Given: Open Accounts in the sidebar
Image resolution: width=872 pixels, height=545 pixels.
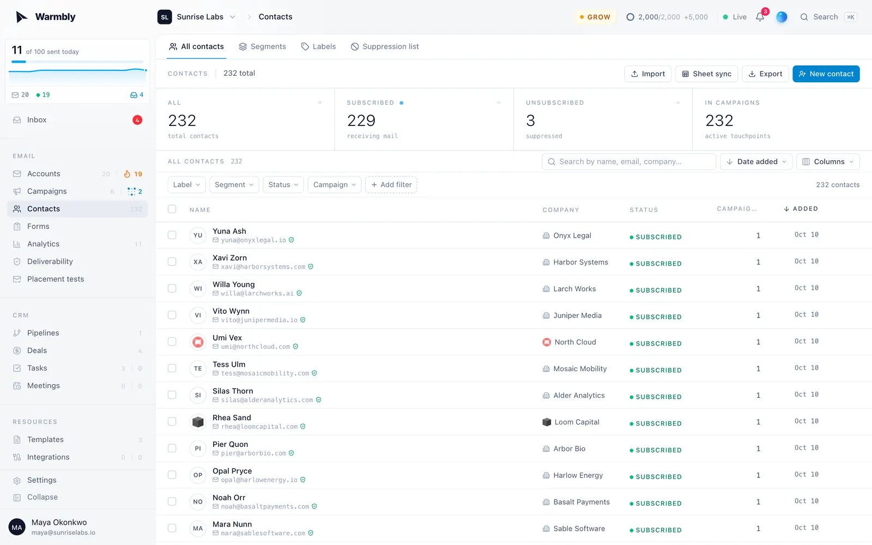Looking at the screenshot, I should pos(77,174).
